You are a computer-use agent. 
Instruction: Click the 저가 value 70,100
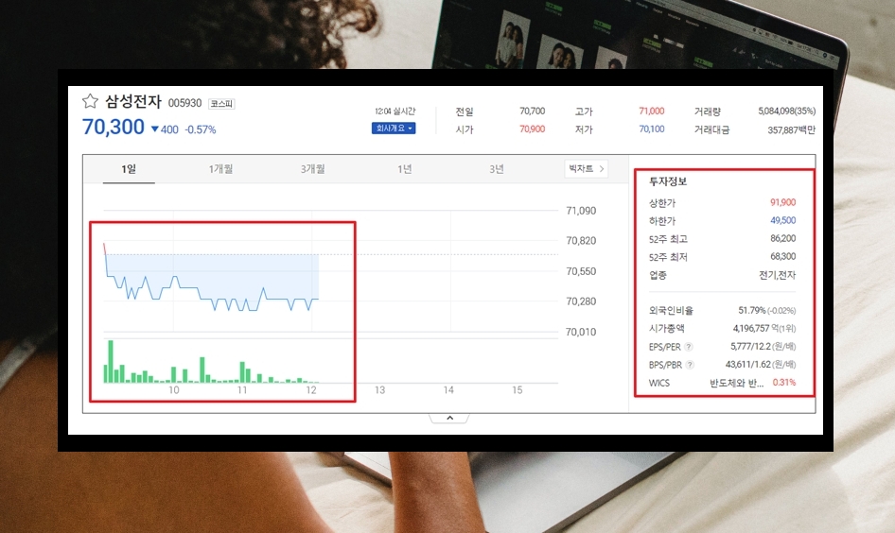tap(651, 129)
